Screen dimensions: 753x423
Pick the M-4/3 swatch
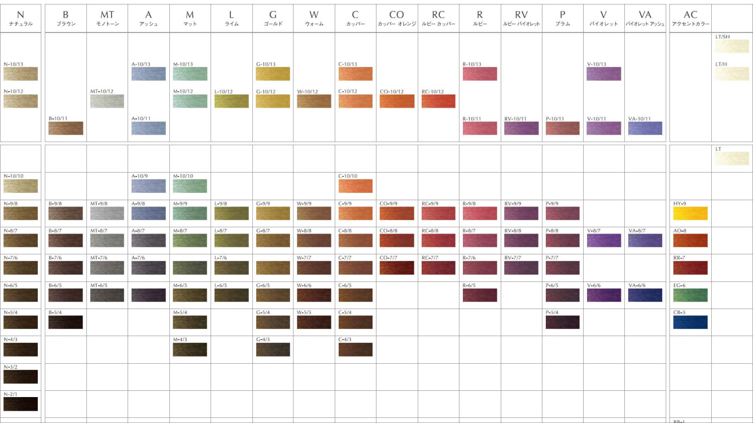(x=190, y=349)
